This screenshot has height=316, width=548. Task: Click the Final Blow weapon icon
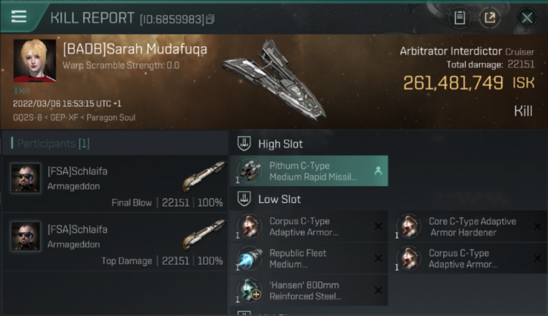pos(204,176)
